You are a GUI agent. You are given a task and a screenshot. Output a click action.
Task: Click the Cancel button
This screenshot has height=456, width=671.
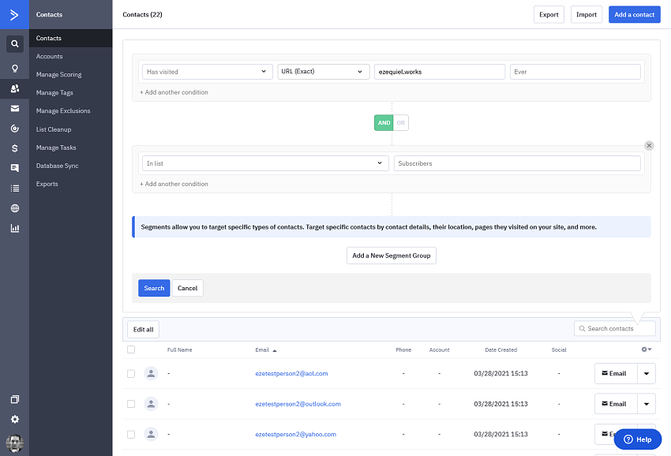187,288
